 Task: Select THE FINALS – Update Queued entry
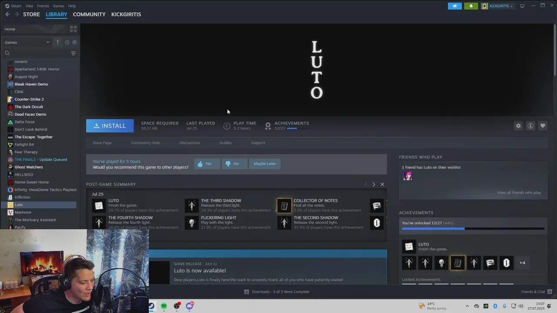[41, 160]
